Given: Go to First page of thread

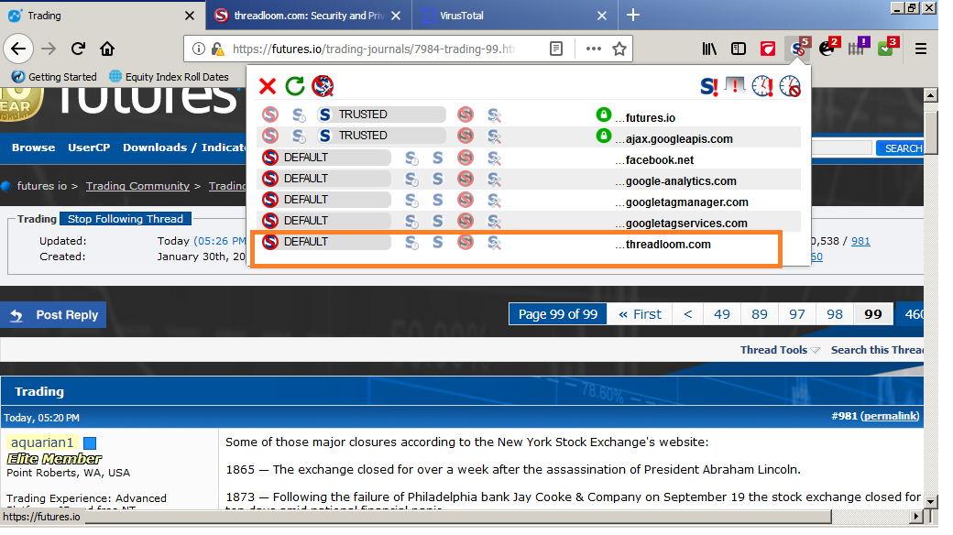Looking at the screenshot, I should click(640, 314).
